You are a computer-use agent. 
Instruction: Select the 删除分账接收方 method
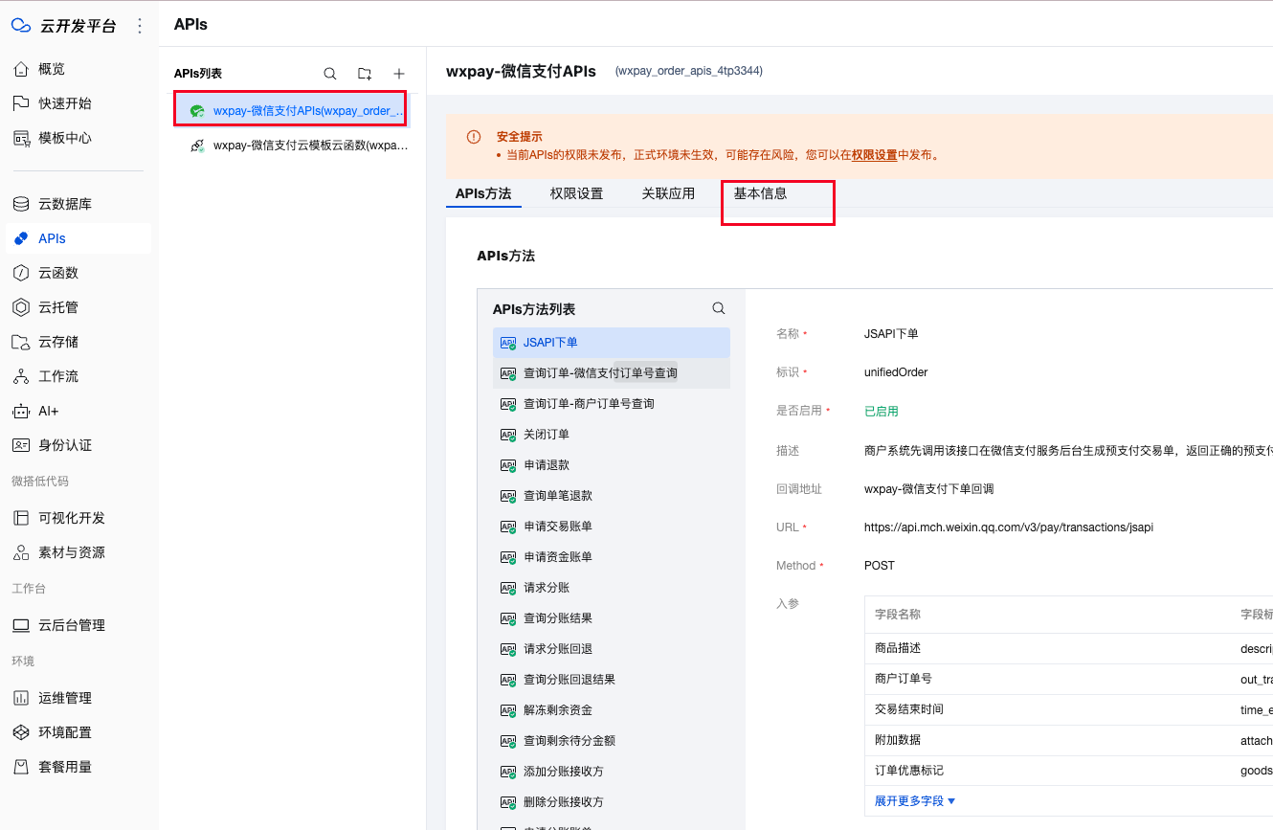tap(612, 802)
